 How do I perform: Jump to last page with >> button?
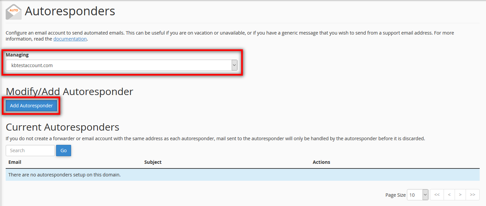pyautogui.click(x=473, y=195)
